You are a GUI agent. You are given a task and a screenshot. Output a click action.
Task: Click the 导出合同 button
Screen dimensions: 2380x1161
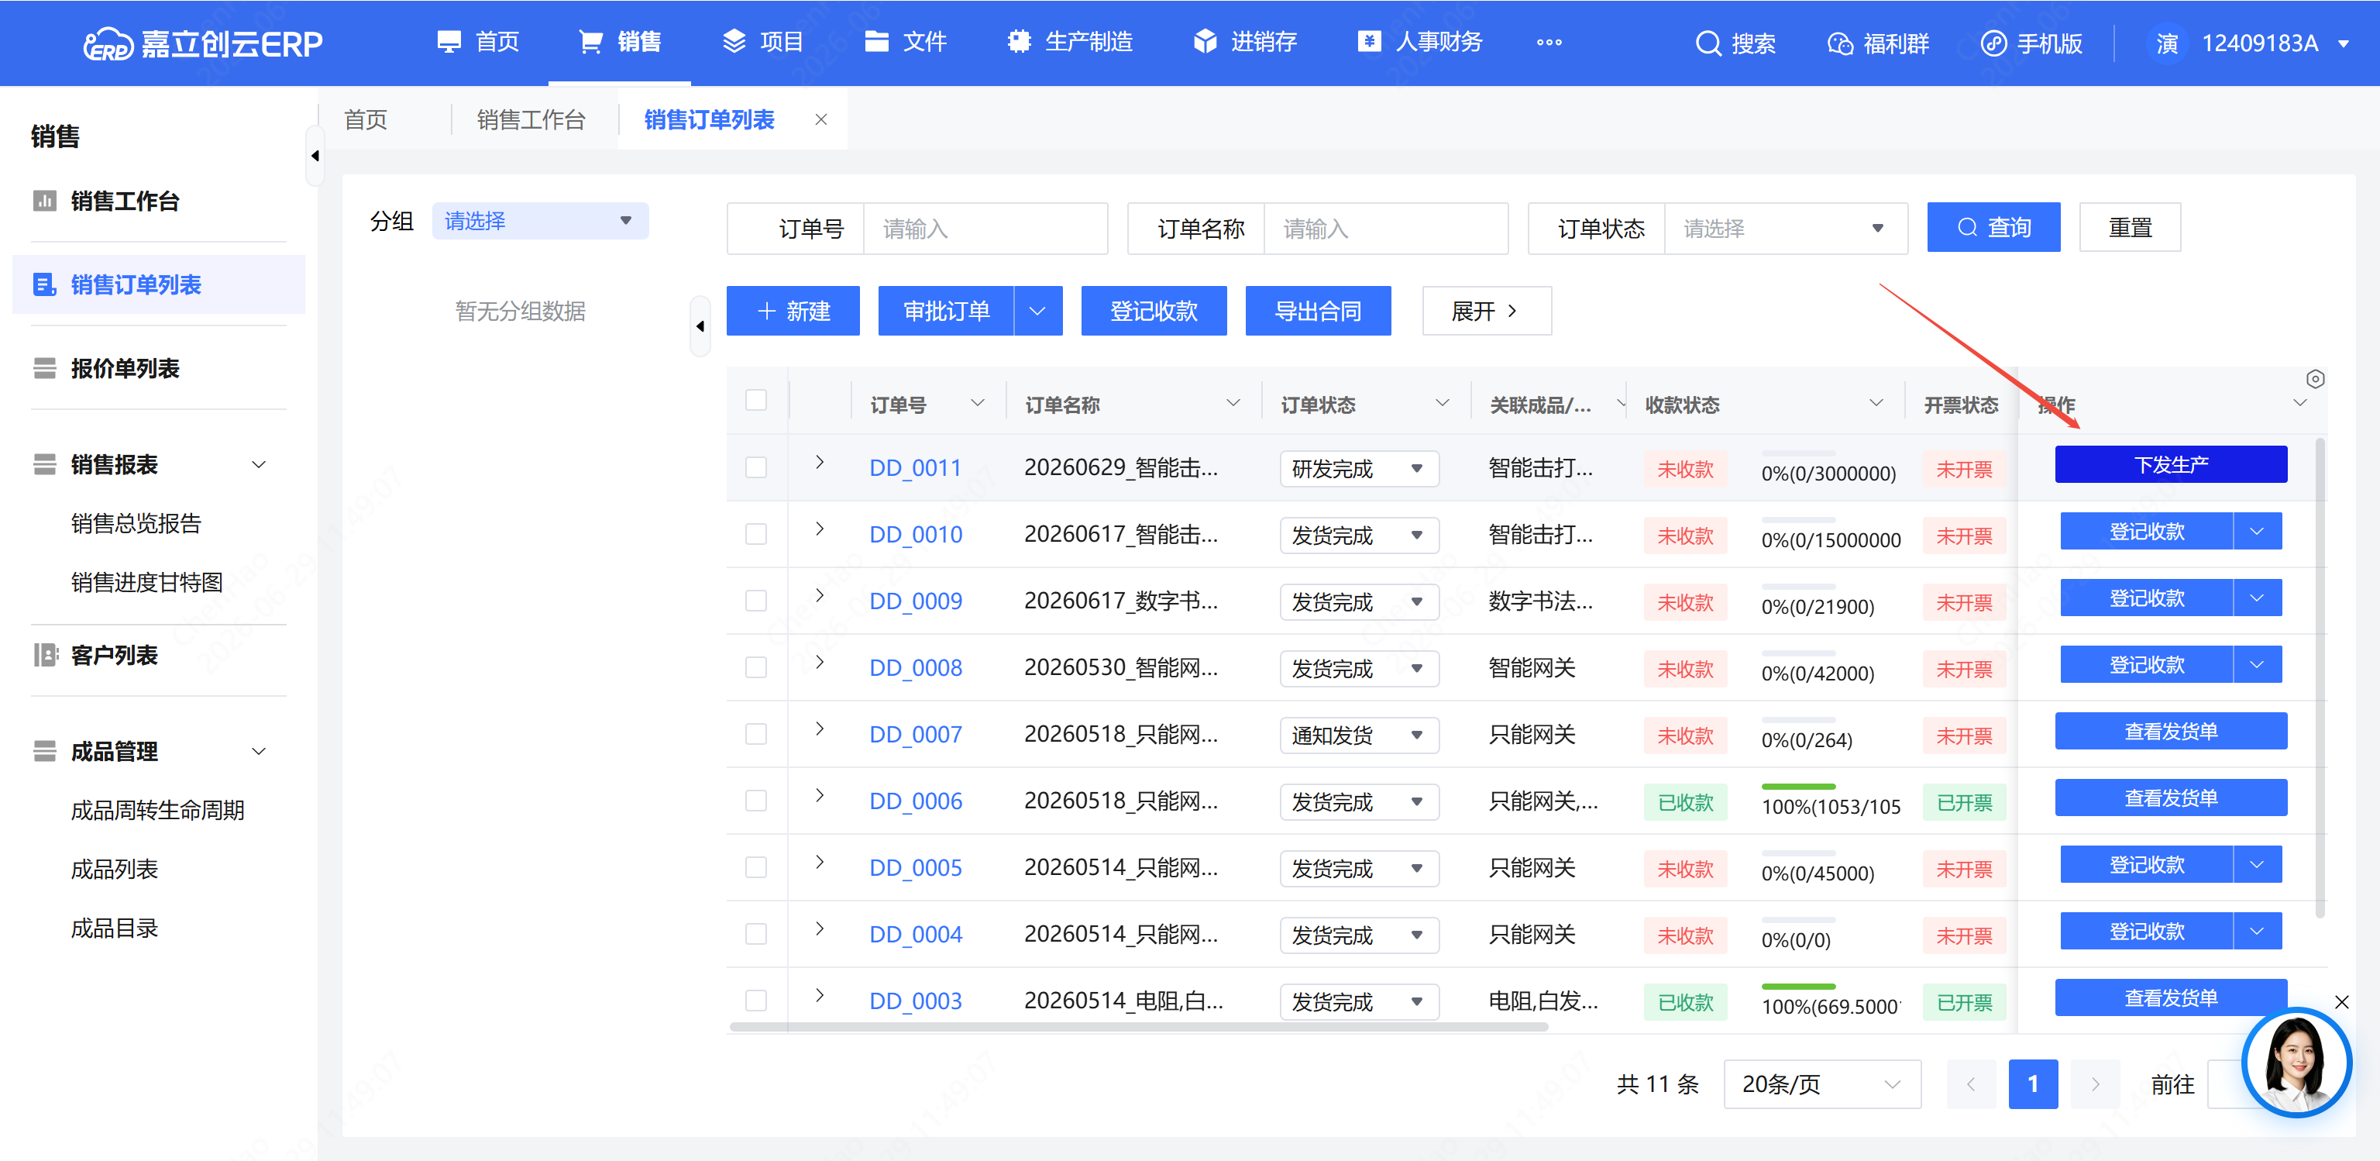point(1318,311)
